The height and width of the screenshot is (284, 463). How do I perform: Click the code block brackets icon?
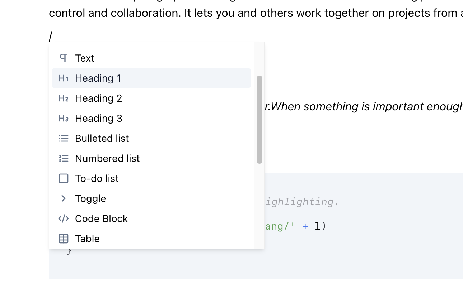click(64, 218)
